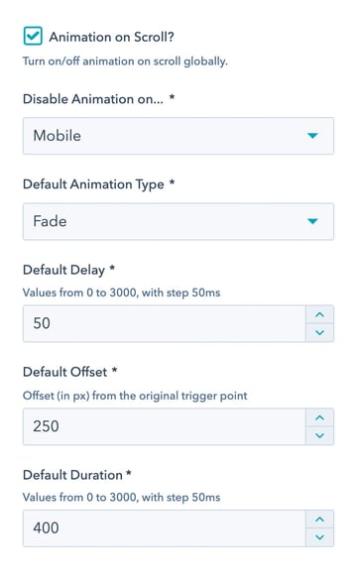Open the Default Animation Type dropdown showing Fade
The height and width of the screenshot is (582, 357).
[178, 221]
